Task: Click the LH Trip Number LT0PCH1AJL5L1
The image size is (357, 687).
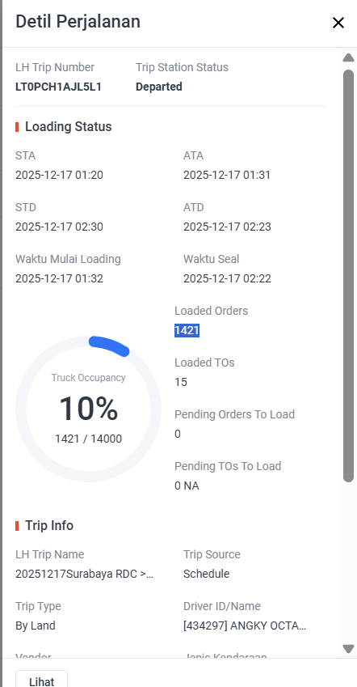Action: 58,87
